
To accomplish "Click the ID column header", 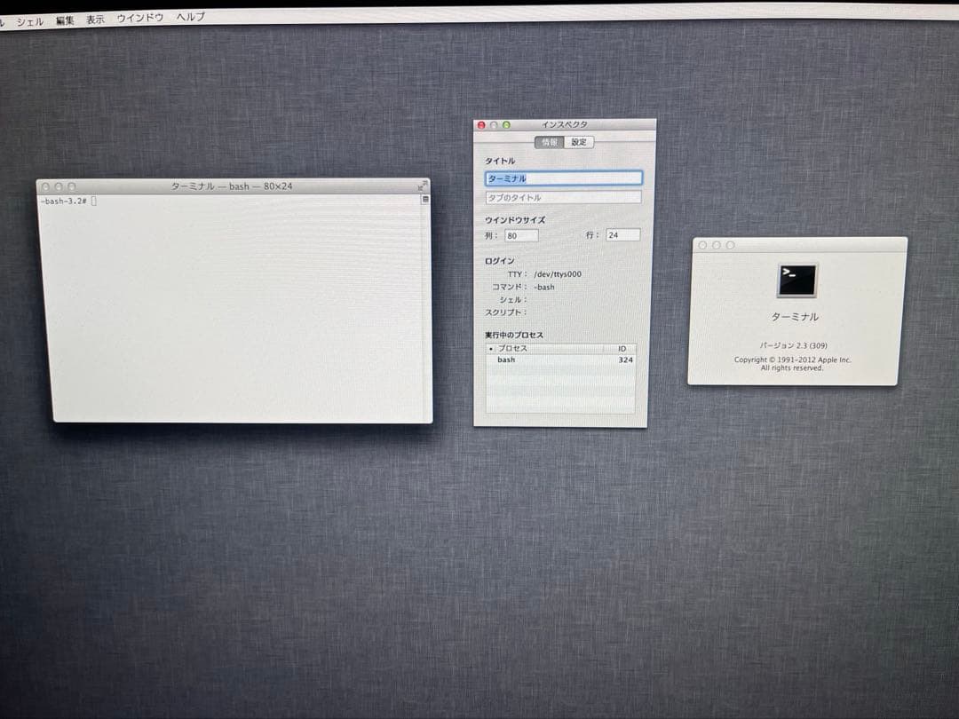I will pyautogui.click(x=624, y=348).
